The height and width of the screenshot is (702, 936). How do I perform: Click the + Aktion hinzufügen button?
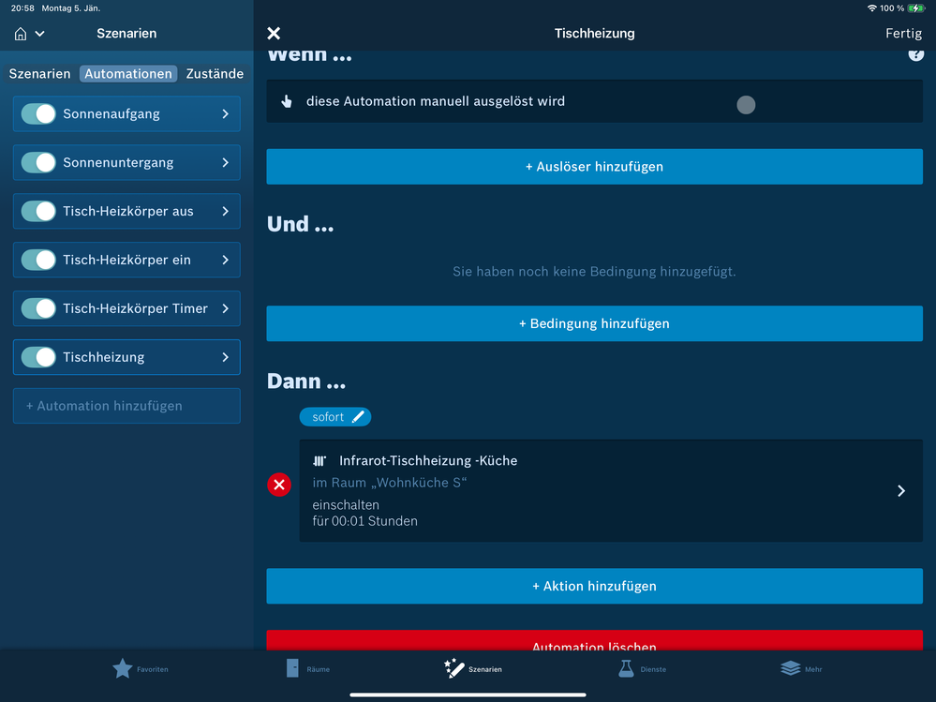pyautogui.click(x=595, y=586)
